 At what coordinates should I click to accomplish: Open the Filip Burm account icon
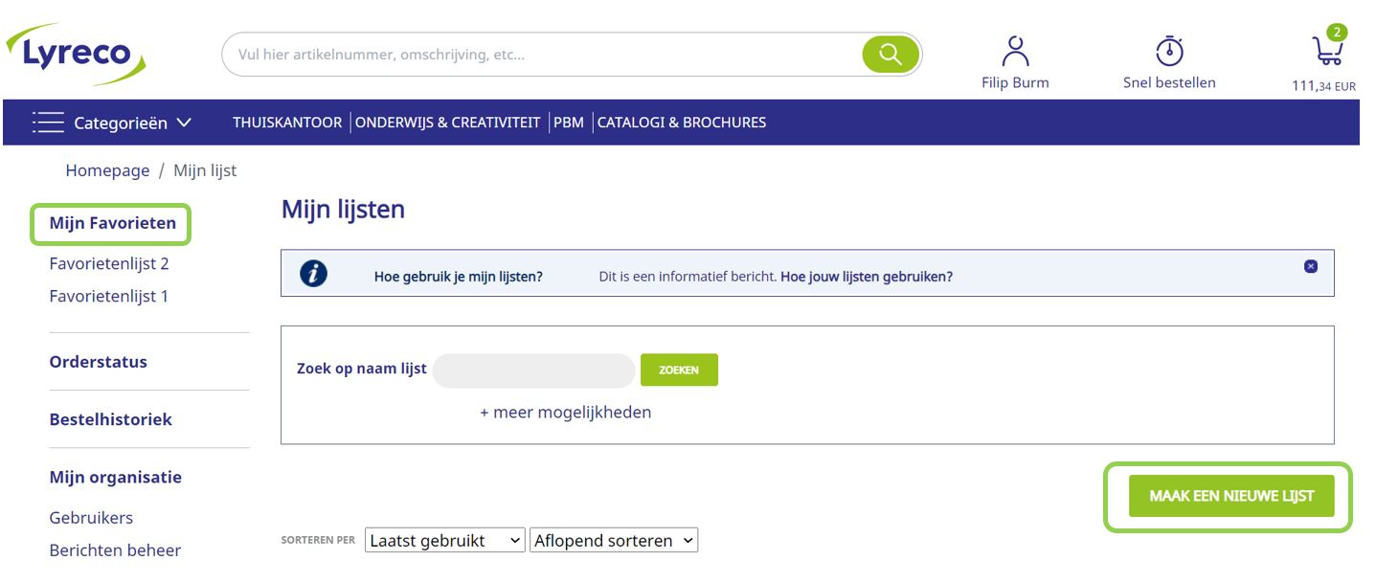click(1015, 51)
